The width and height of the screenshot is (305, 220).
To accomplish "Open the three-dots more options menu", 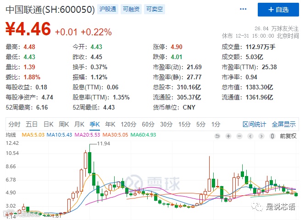I will [x=243, y=9].
